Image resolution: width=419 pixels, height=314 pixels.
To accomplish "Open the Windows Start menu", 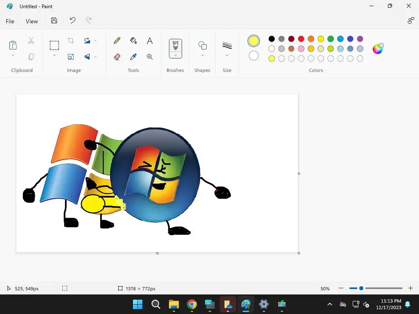I will 137,304.
